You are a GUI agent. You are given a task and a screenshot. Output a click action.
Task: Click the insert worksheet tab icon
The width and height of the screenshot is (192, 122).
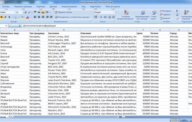(10, 117)
